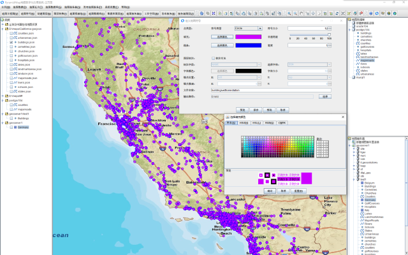Image resolution: width=408 pixels, height=255 pixels.
Task: Expand the topp workspace in lower-right panel
Action: point(354,166)
